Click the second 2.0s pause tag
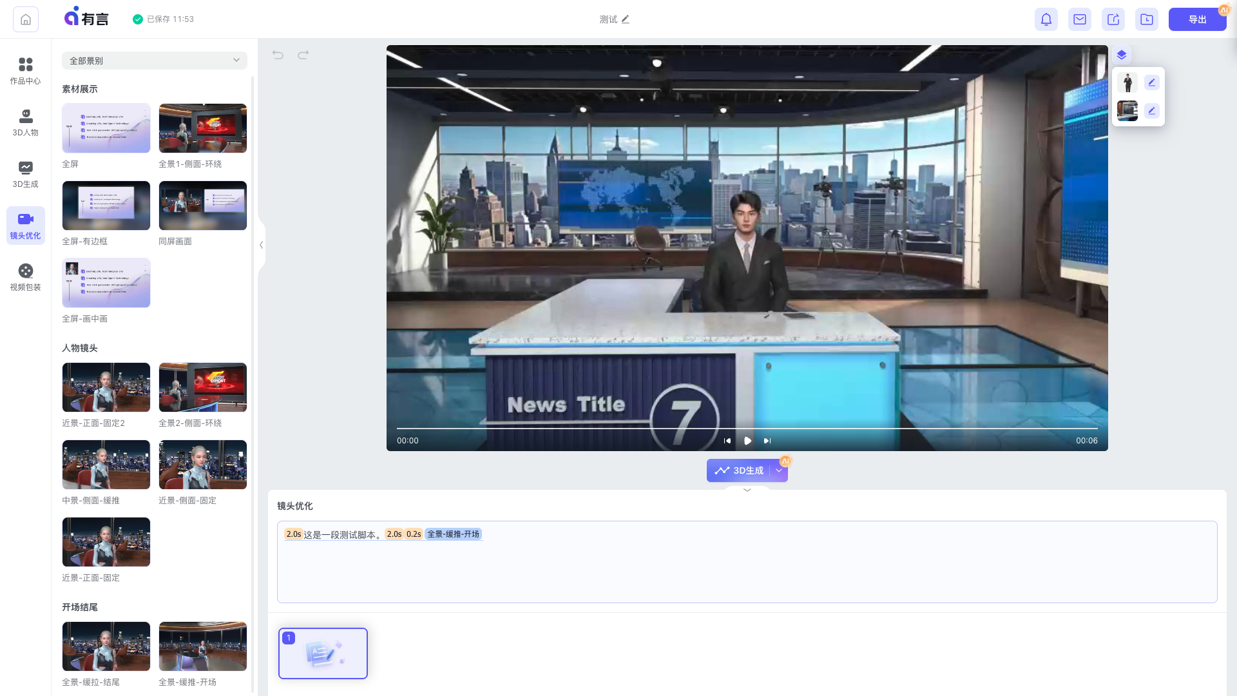 point(394,534)
